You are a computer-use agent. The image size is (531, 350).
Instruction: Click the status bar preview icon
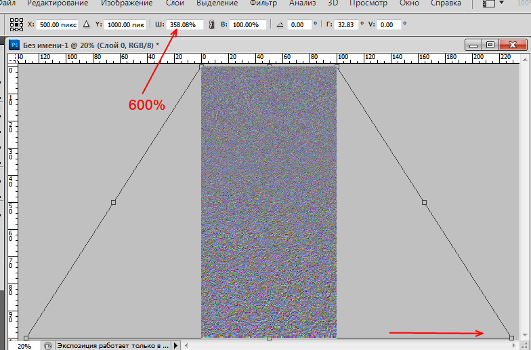pyautogui.click(x=48, y=346)
